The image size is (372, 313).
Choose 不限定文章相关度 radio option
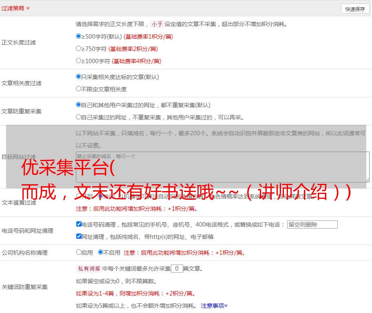click(79, 89)
